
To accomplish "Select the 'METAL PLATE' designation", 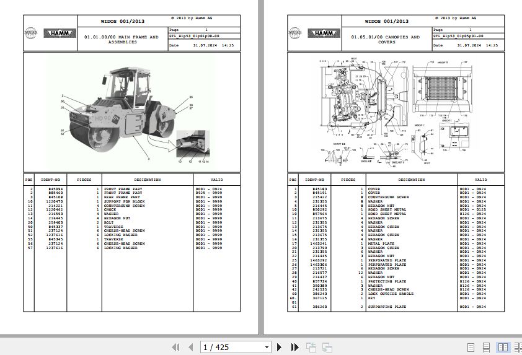I will tap(381, 243).
